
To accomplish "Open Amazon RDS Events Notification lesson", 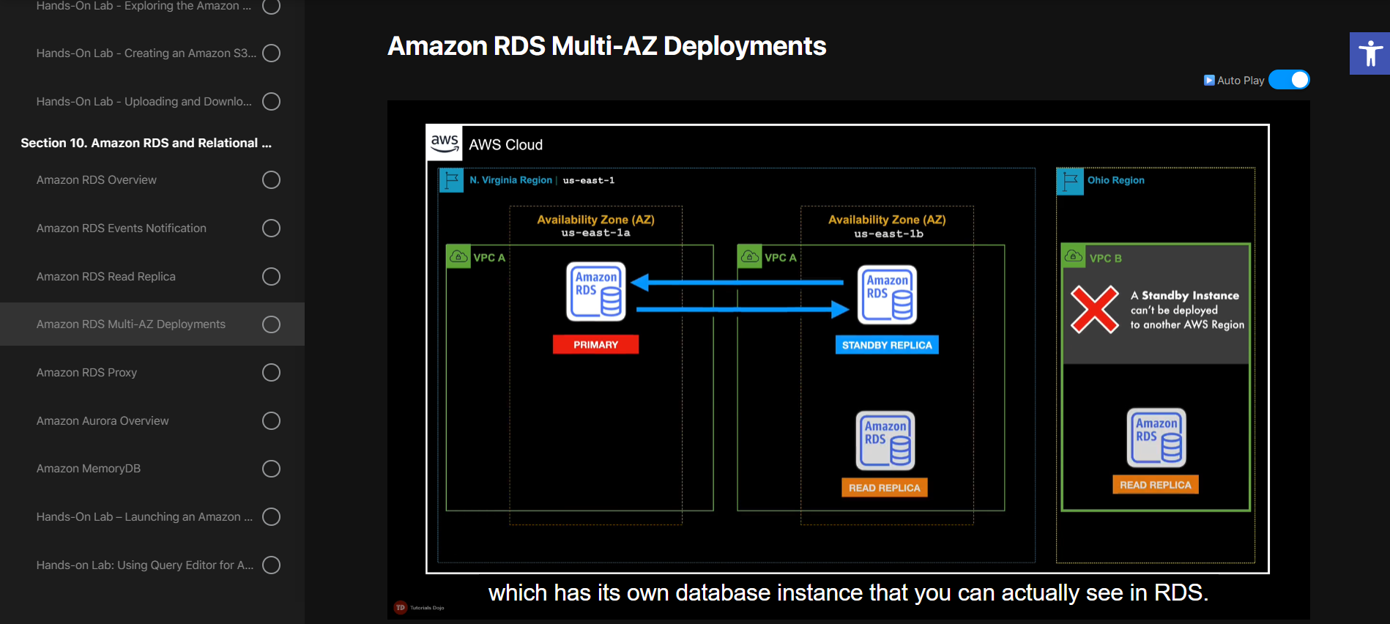I will point(122,229).
